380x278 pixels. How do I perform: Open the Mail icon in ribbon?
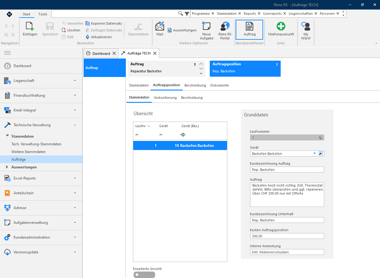click(x=160, y=26)
